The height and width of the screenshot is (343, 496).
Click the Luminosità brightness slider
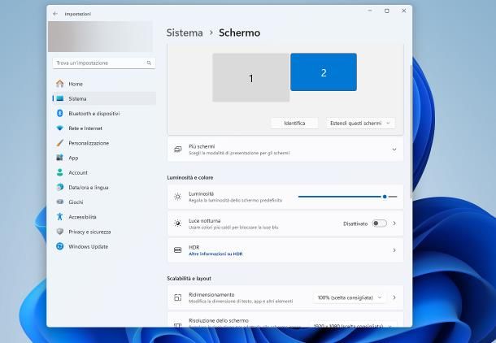347,197
